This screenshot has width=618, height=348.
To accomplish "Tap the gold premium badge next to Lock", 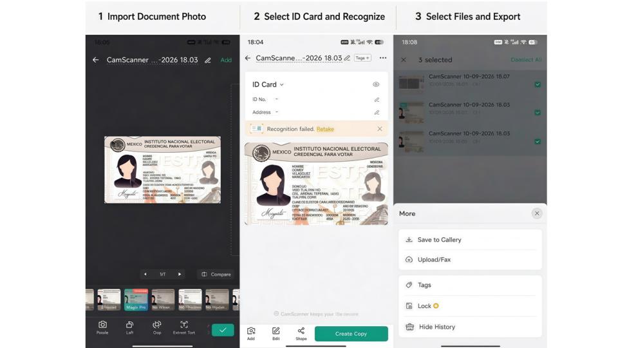I will (436, 305).
